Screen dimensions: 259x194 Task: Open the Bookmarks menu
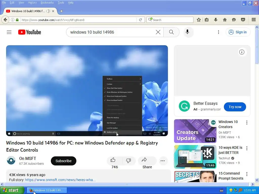click(47, 3)
